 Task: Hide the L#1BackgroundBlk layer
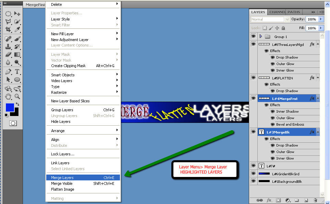253,181
